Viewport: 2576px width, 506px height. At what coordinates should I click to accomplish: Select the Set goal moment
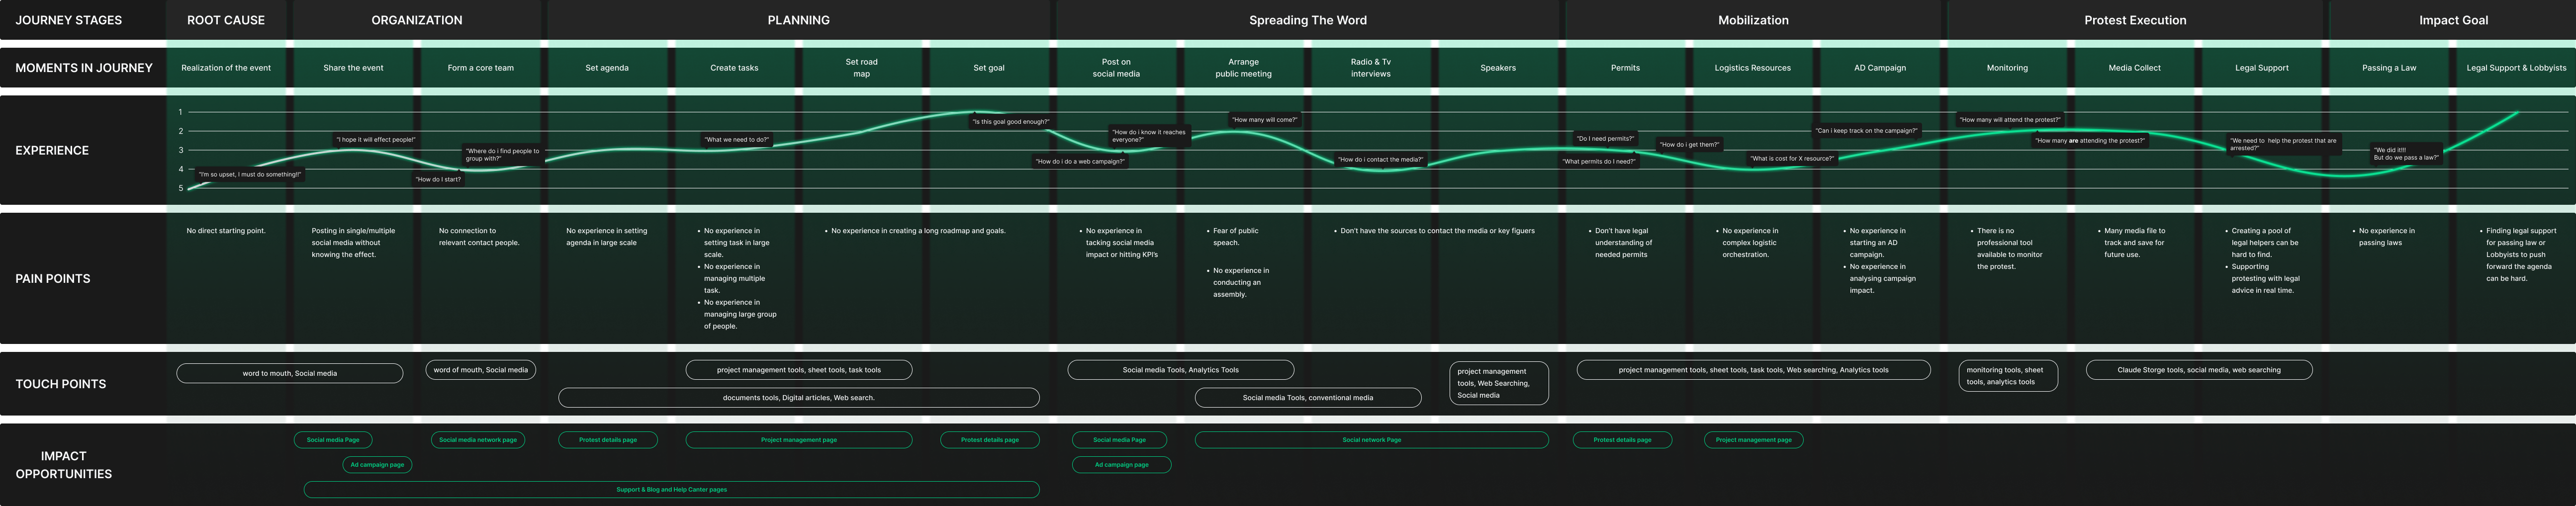point(989,68)
